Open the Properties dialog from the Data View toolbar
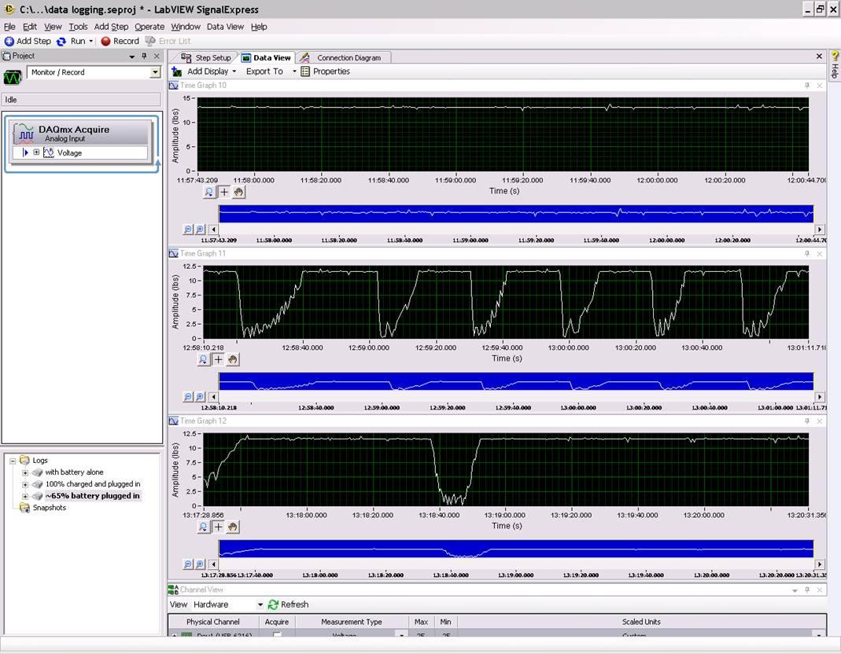841x654 pixels. [x=328, y=71]
